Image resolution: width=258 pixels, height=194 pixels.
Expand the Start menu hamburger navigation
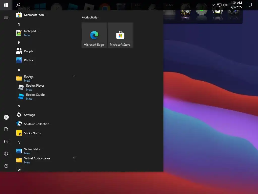(6, 17)
